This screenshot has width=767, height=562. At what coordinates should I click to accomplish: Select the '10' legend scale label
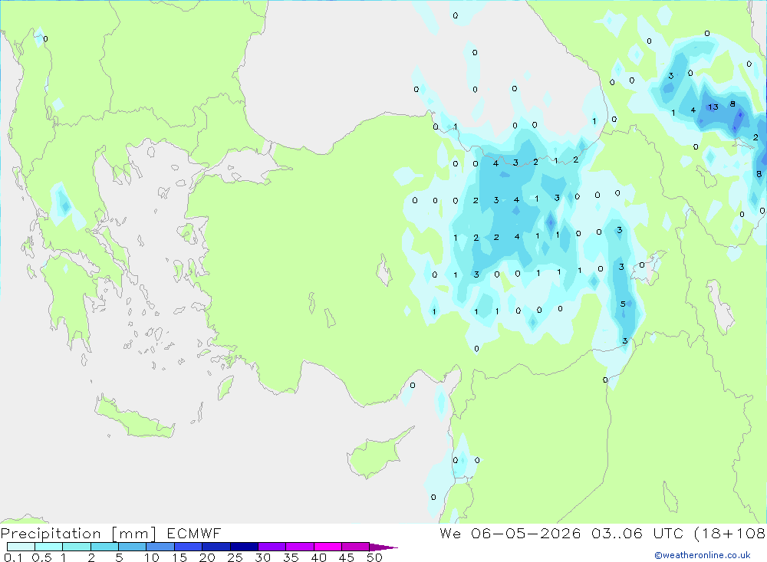tap(152, 557)
